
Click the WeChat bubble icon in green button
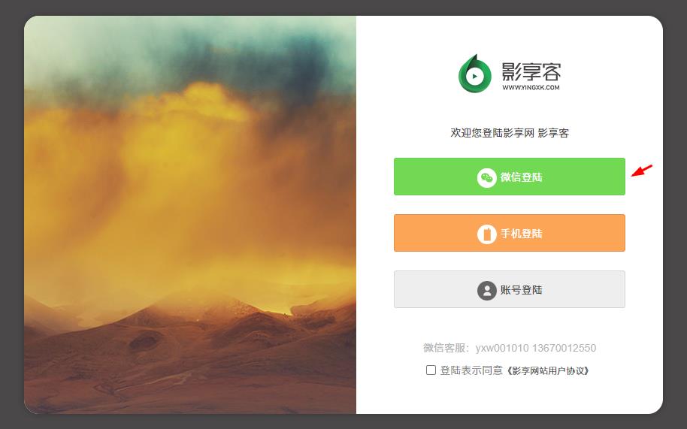pos(486,177)
